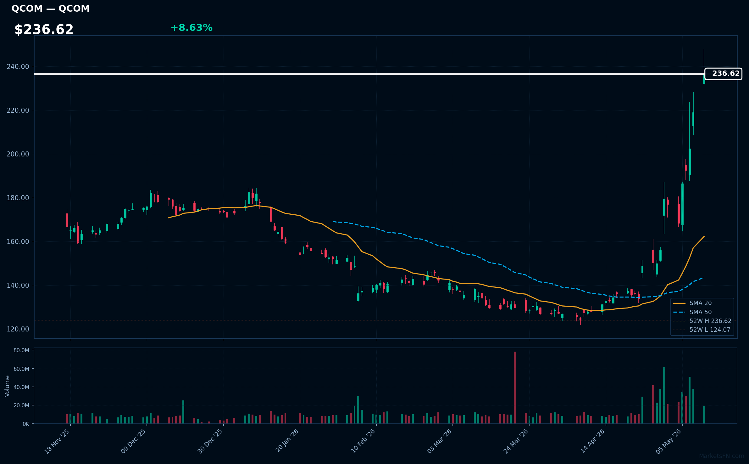Click the Volume axis title
The image size is (749, 464).
pyautogui.click(x=7, y=386)
